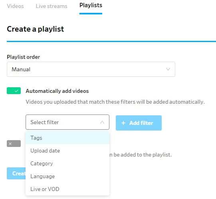Enable the gray toggle with X mark
216x199 pixels.
click(x=14, y=144)
